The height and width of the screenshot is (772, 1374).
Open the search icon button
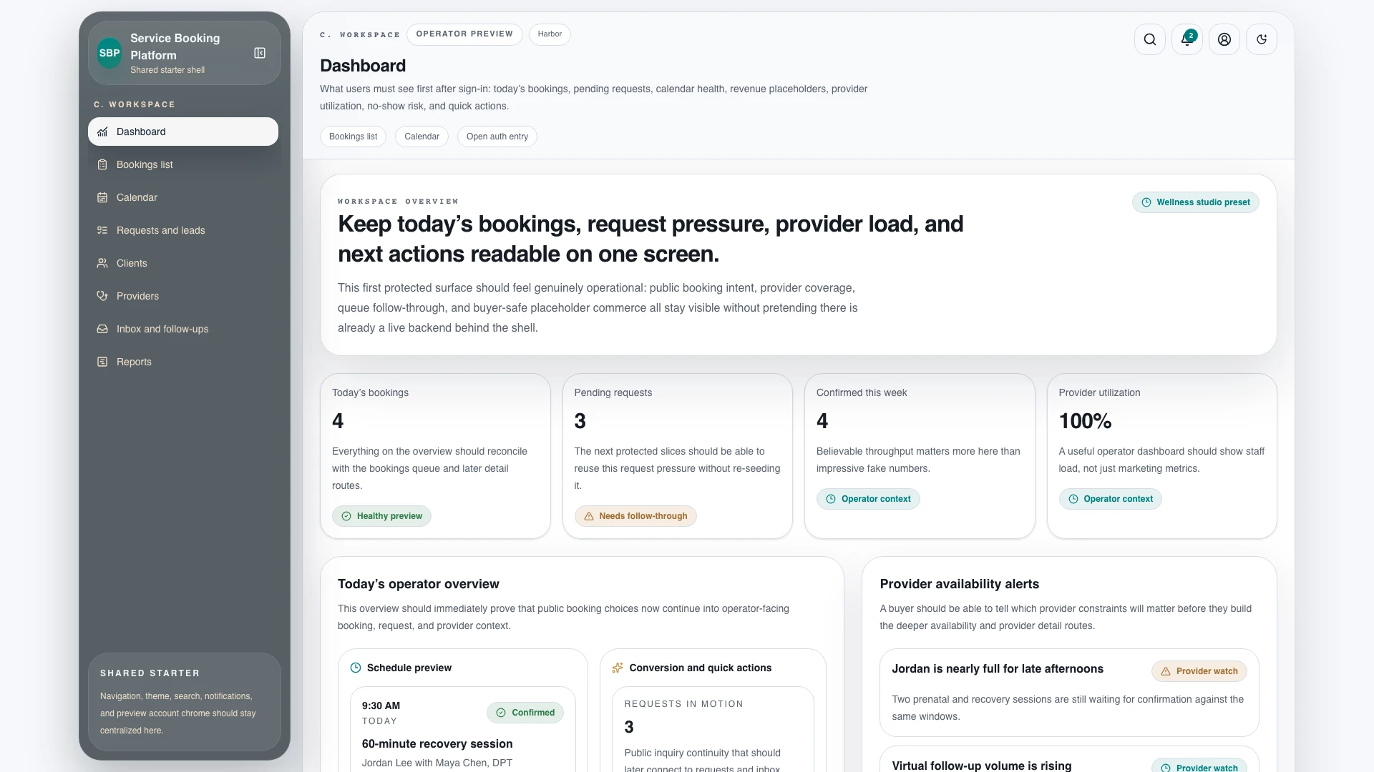pyautogui.click(x=1149, y=39)
